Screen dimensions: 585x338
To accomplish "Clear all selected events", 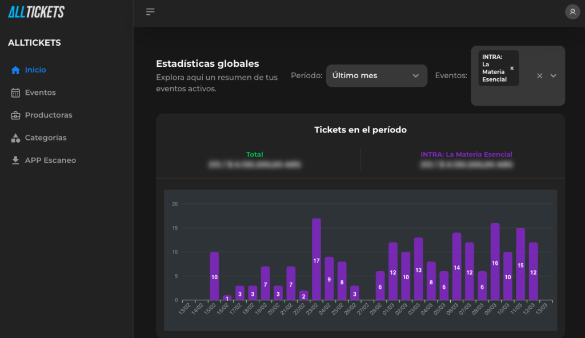I will coord(539,76).
